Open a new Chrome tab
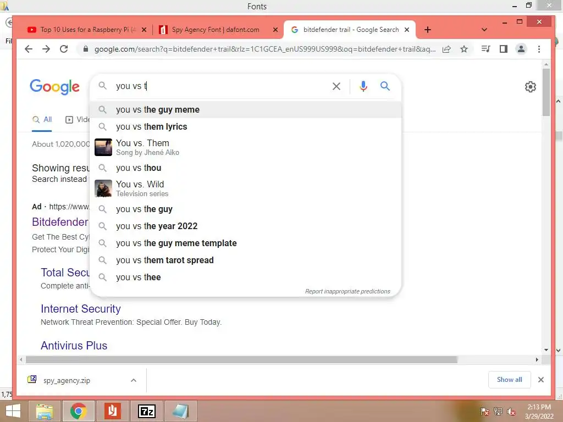Screen dimensions: 563x422 427,30
